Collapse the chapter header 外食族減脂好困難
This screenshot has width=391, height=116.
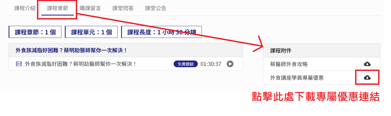point(126,50)
